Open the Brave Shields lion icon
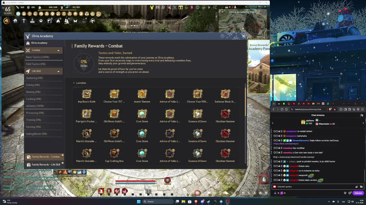Viewport: 366px width, 205px height. click(x=331, y=109)
